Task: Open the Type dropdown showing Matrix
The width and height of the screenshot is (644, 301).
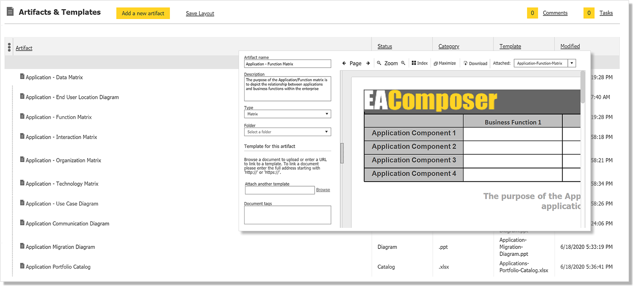Action: (x=327, y=114)
